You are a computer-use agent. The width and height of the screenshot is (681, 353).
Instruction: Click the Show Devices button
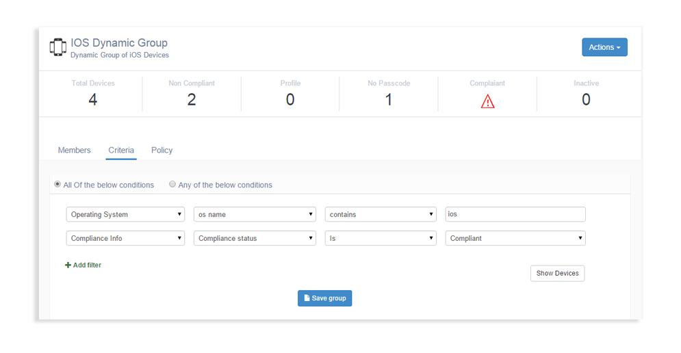tap(557, 274)
